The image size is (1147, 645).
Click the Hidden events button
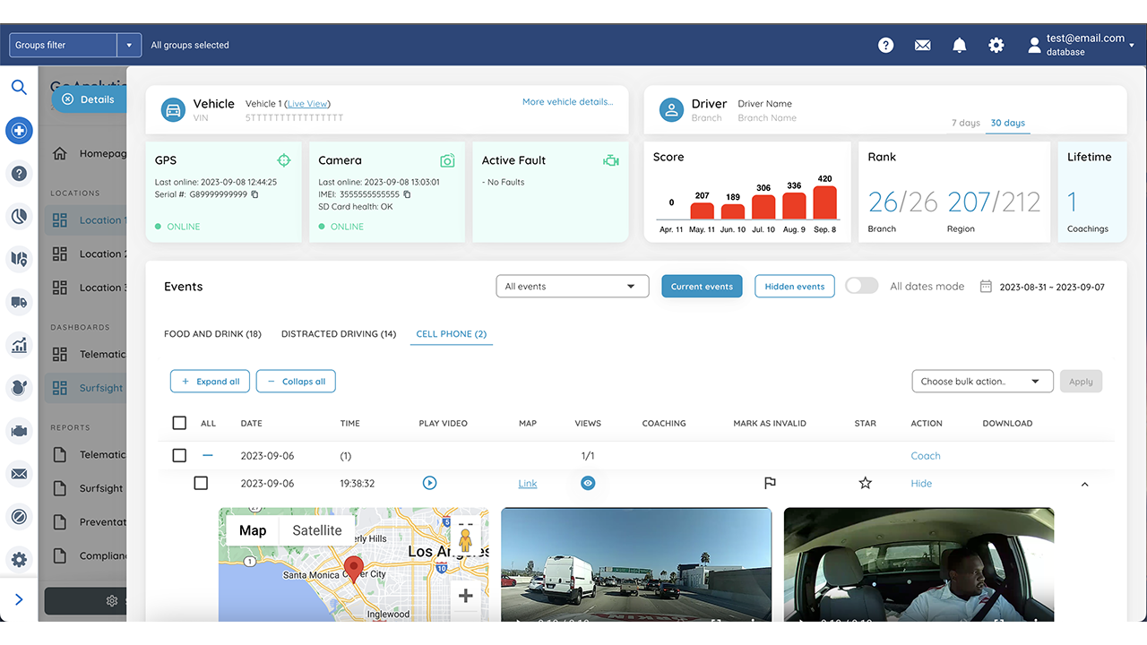[794, 286]
